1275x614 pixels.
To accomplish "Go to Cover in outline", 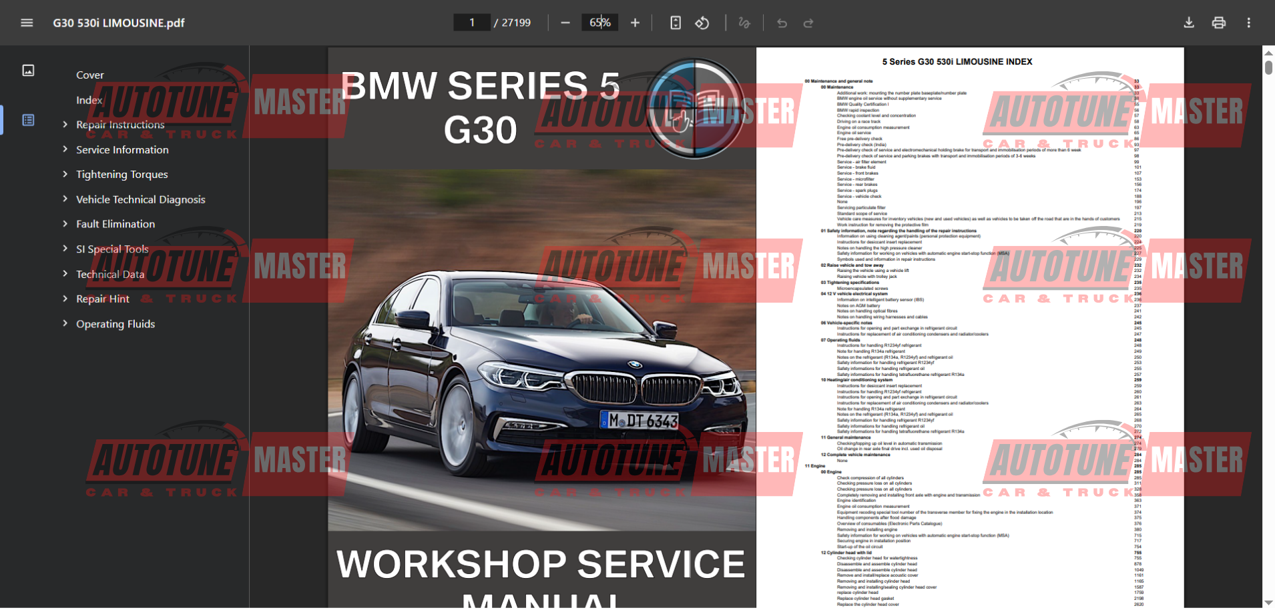I will tap(90, 75).
